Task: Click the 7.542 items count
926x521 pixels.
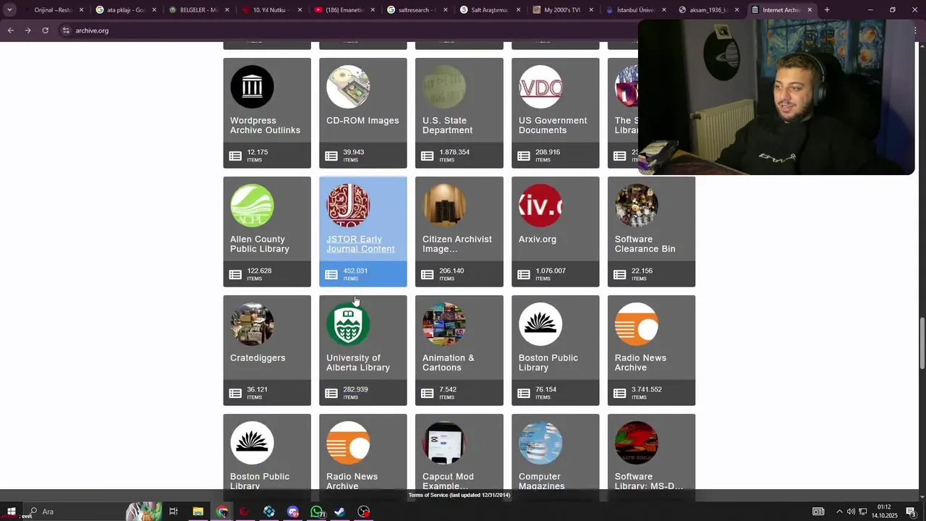Action: tap(448, 389)
